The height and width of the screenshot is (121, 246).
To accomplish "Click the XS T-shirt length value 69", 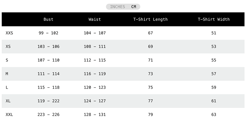I will point(150,47).
